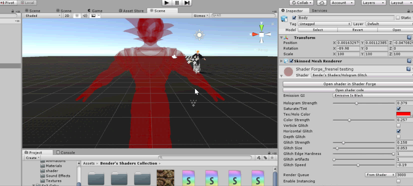The height and width of the screenshot is (186, 413).
Task: Click the material preview sphere
Action: [x=288, y=71]
